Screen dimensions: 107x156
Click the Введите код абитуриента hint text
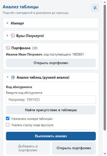(24, 93)
